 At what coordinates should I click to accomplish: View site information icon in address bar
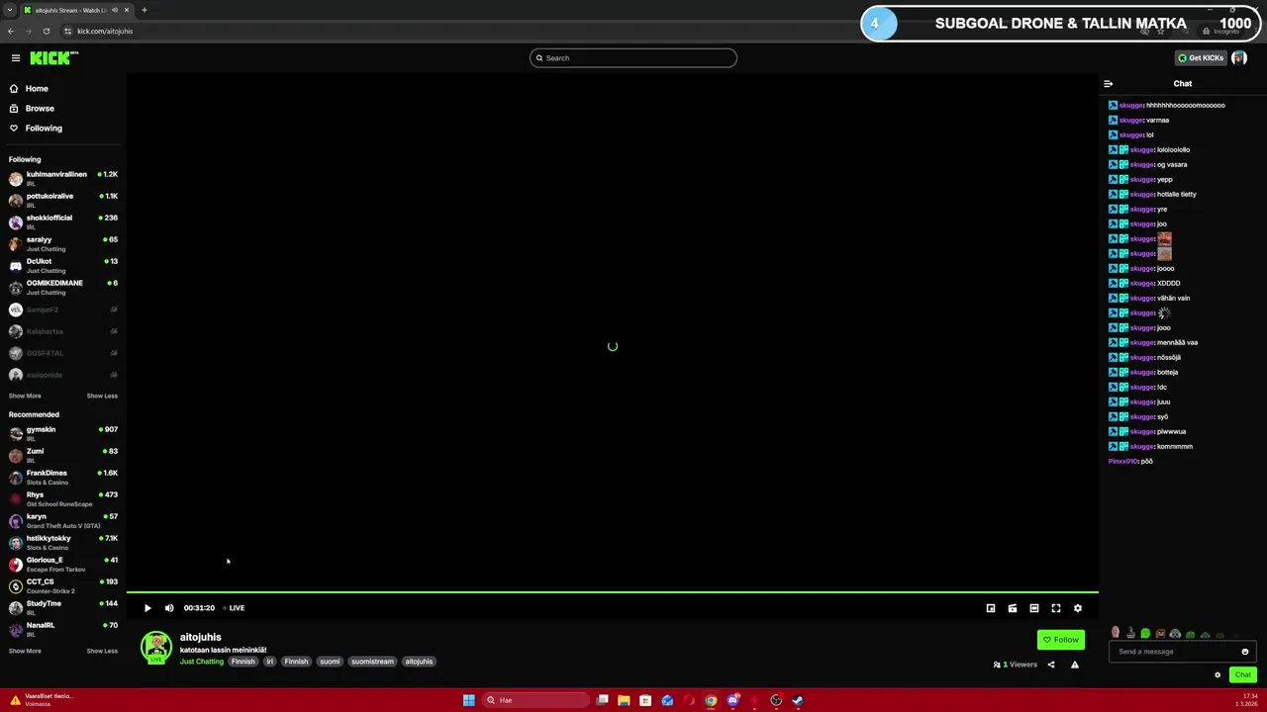pos(67,31)
